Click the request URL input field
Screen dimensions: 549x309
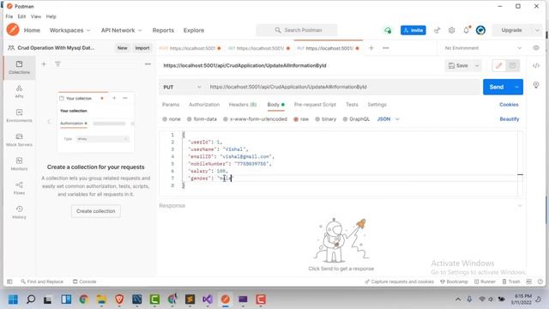[344, 87]
